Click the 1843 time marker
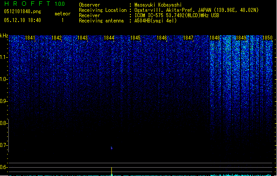This screenshot has height=176, width=277. tap(83, 38)
